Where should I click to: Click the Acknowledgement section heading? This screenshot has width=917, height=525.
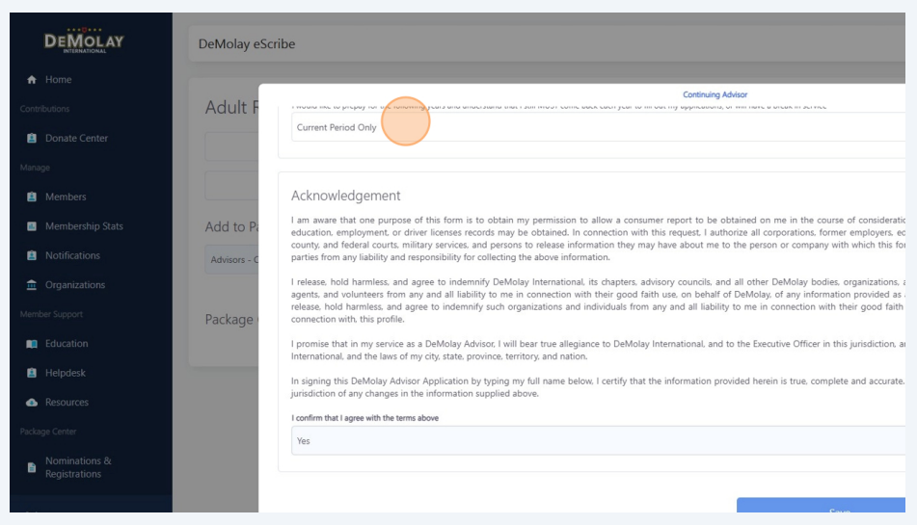[345, 196]
